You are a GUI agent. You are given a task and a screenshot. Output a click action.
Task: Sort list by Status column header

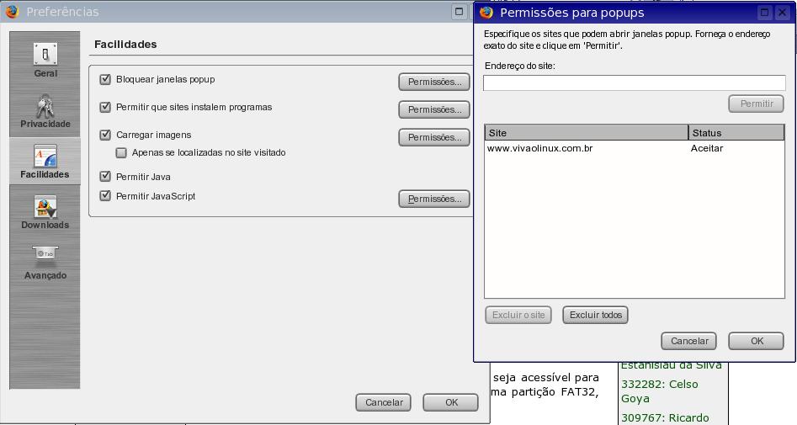click(736, 133)
